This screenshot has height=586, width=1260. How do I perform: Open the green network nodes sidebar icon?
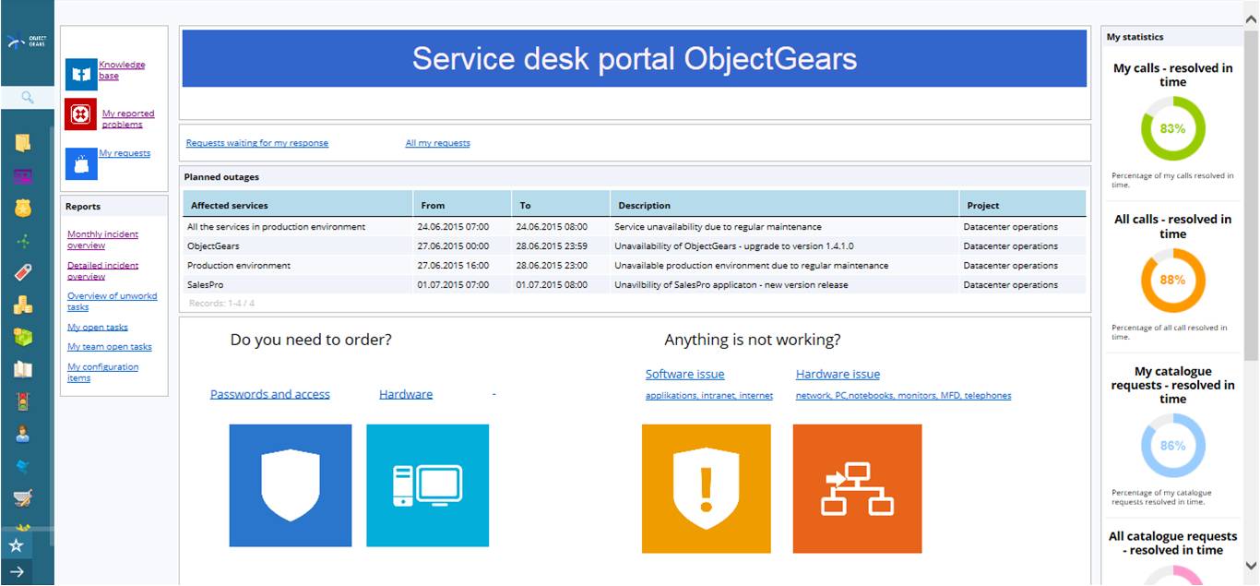coord(23,241)
